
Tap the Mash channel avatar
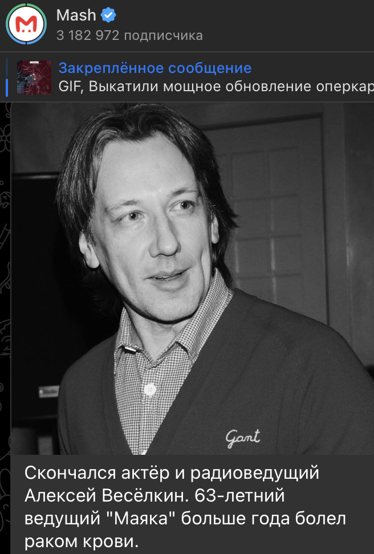(x=26, y=23)
